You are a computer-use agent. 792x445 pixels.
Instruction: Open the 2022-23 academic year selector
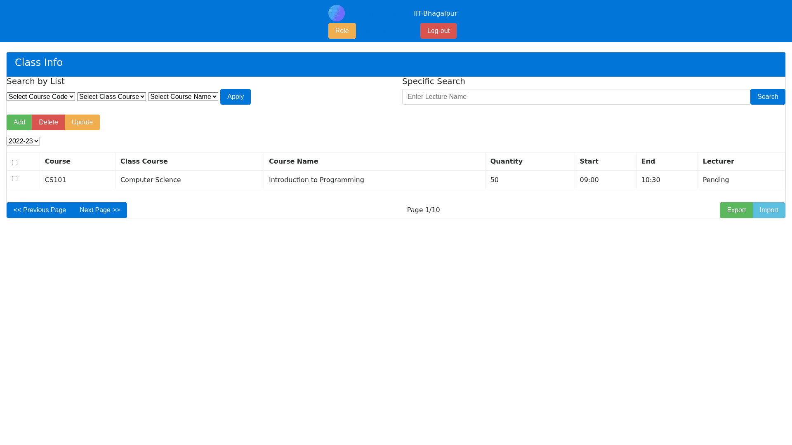[x=23, y=141]
